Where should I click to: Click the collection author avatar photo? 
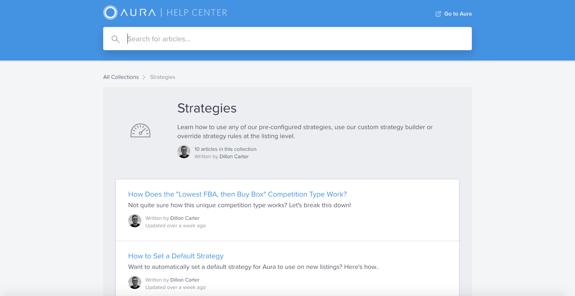(x=184, y=152)
